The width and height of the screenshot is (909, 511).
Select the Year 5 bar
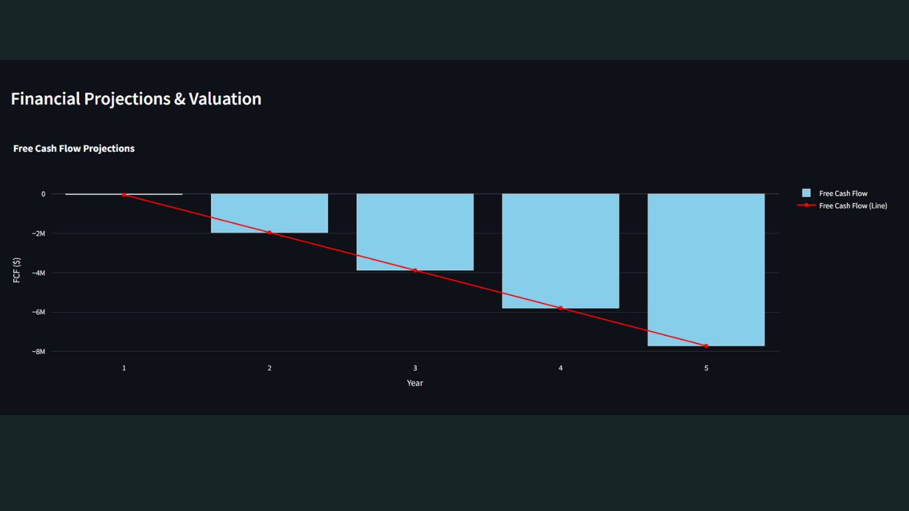pyautogui.click(x=706, y=270)
